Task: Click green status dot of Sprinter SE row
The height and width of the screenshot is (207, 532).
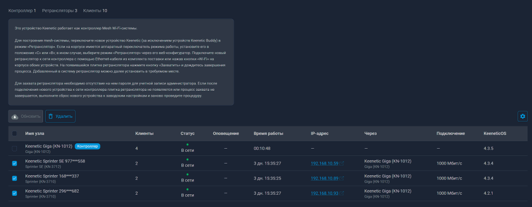Action: pos(187,159)
